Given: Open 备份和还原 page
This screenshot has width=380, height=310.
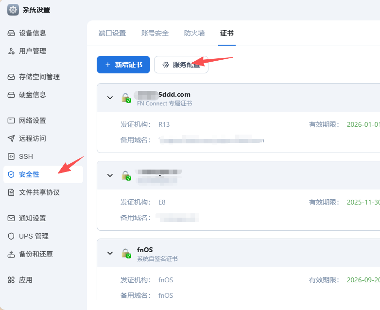Looking at the screenshot, I should click(43, 254).
